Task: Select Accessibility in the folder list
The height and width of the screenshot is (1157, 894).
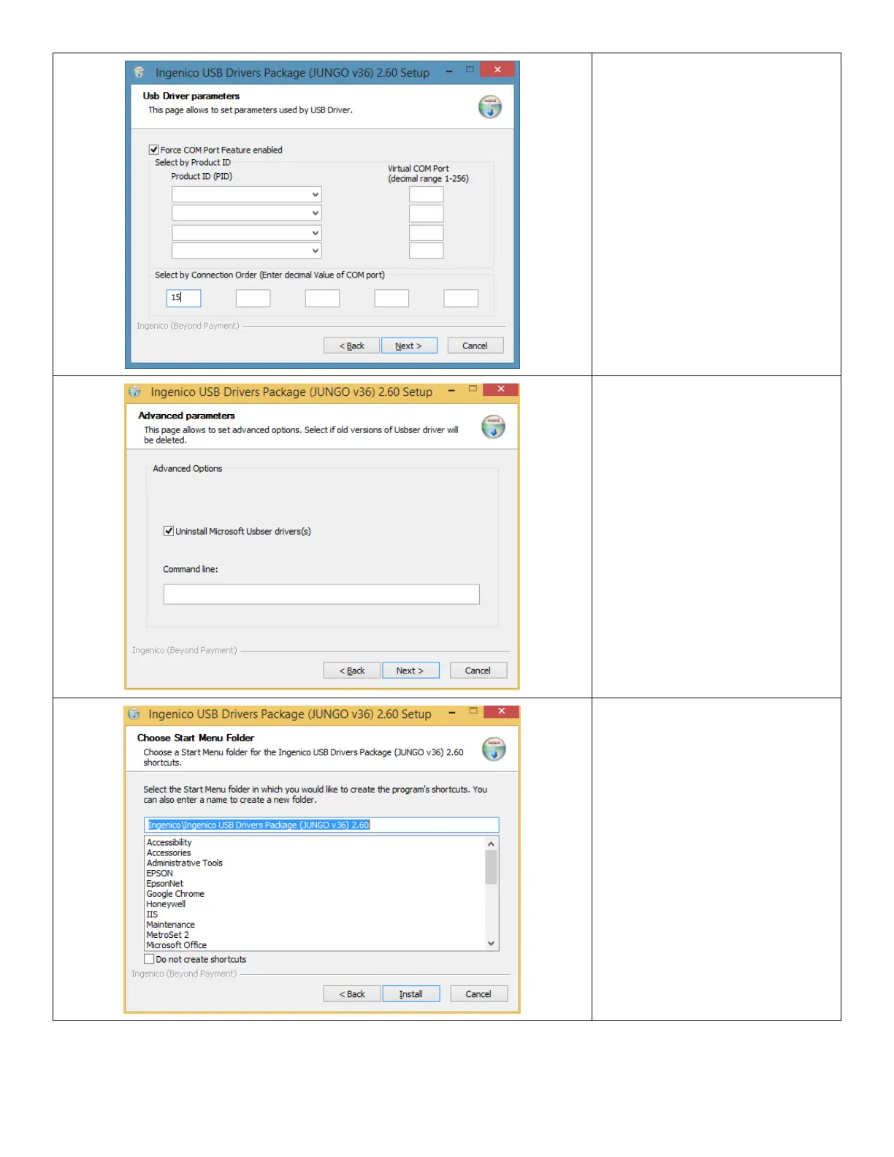Action: [169, 842]
